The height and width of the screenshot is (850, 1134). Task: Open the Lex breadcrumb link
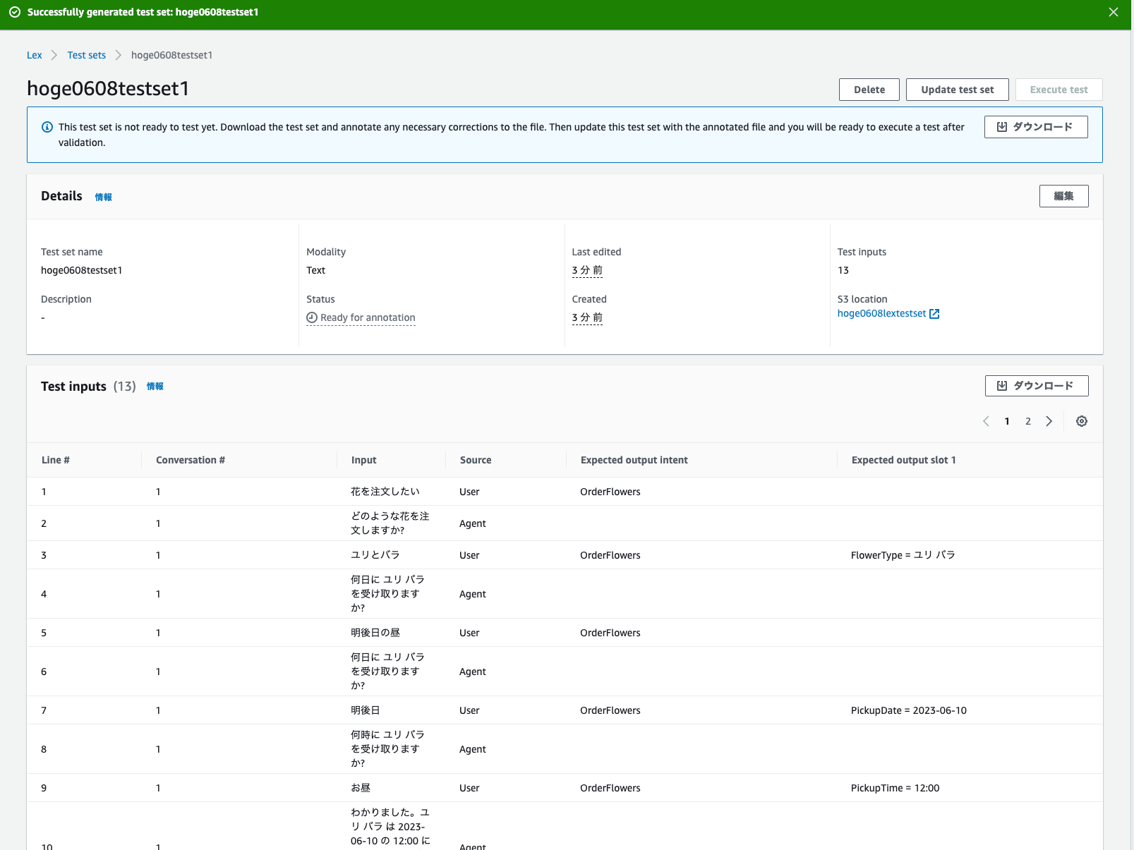click(x=34, y=55)
